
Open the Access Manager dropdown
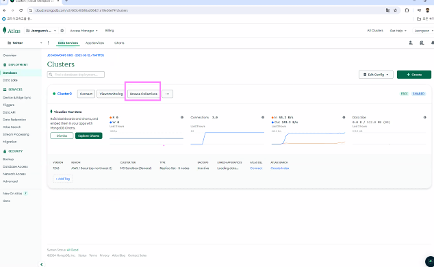pos(84,31)
